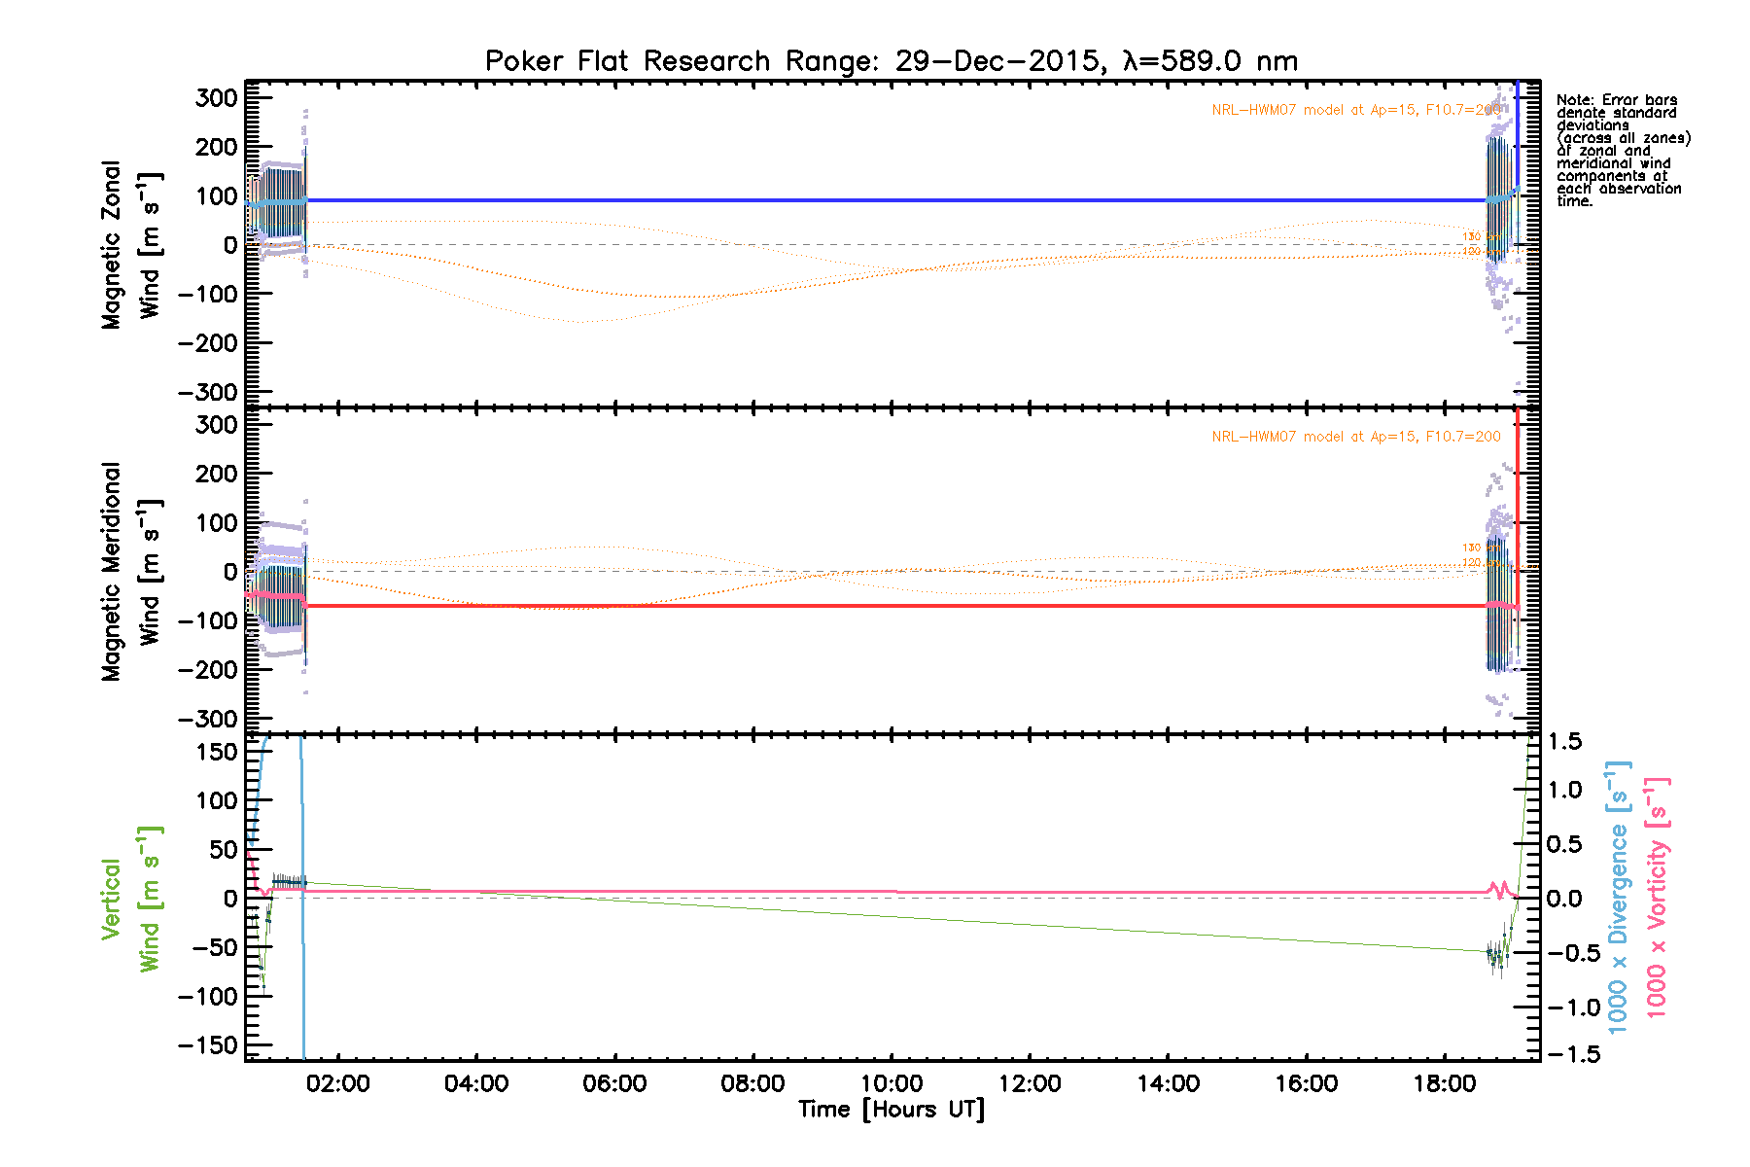Click the pink 1000 x Vorticity label
The height and width of the screenshot is (1167, 1750).
click(1657, 897)
